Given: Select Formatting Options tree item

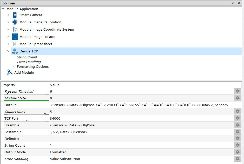Looking at the screenshot, I should pos(33,66).
